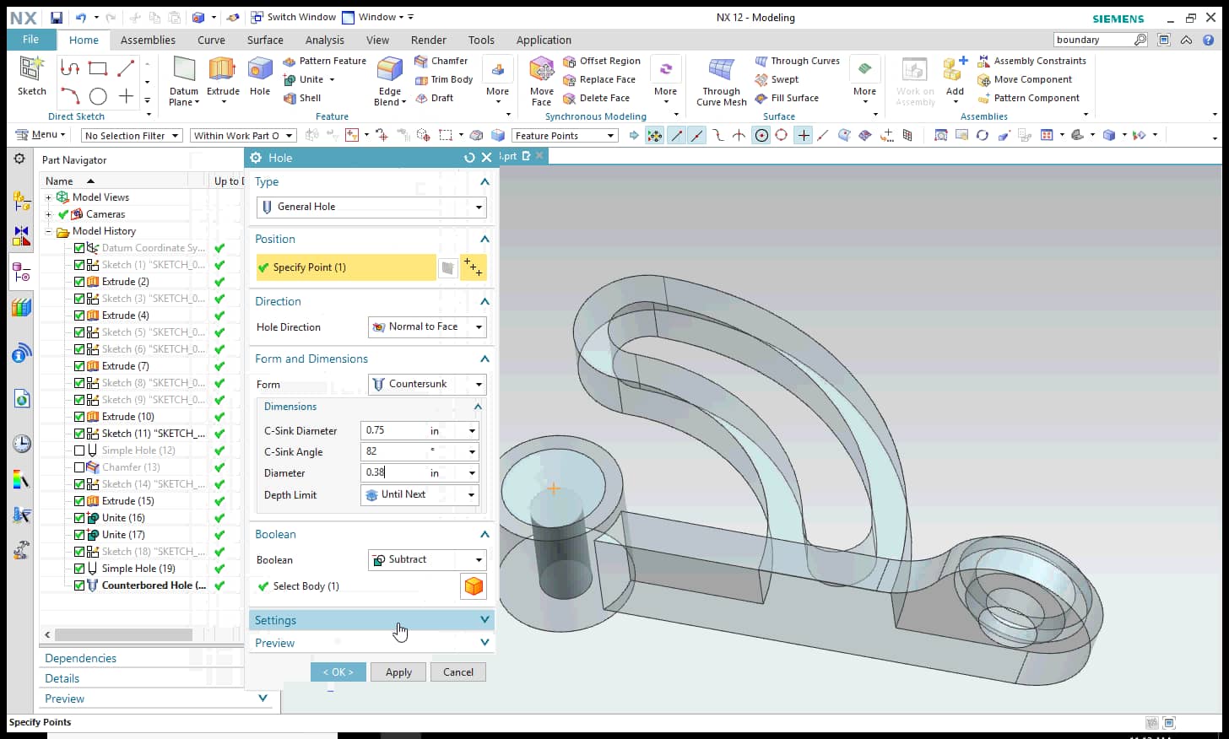Switch to the Curve tab
The image size is (1229, 739).
(x=211, y=40)
